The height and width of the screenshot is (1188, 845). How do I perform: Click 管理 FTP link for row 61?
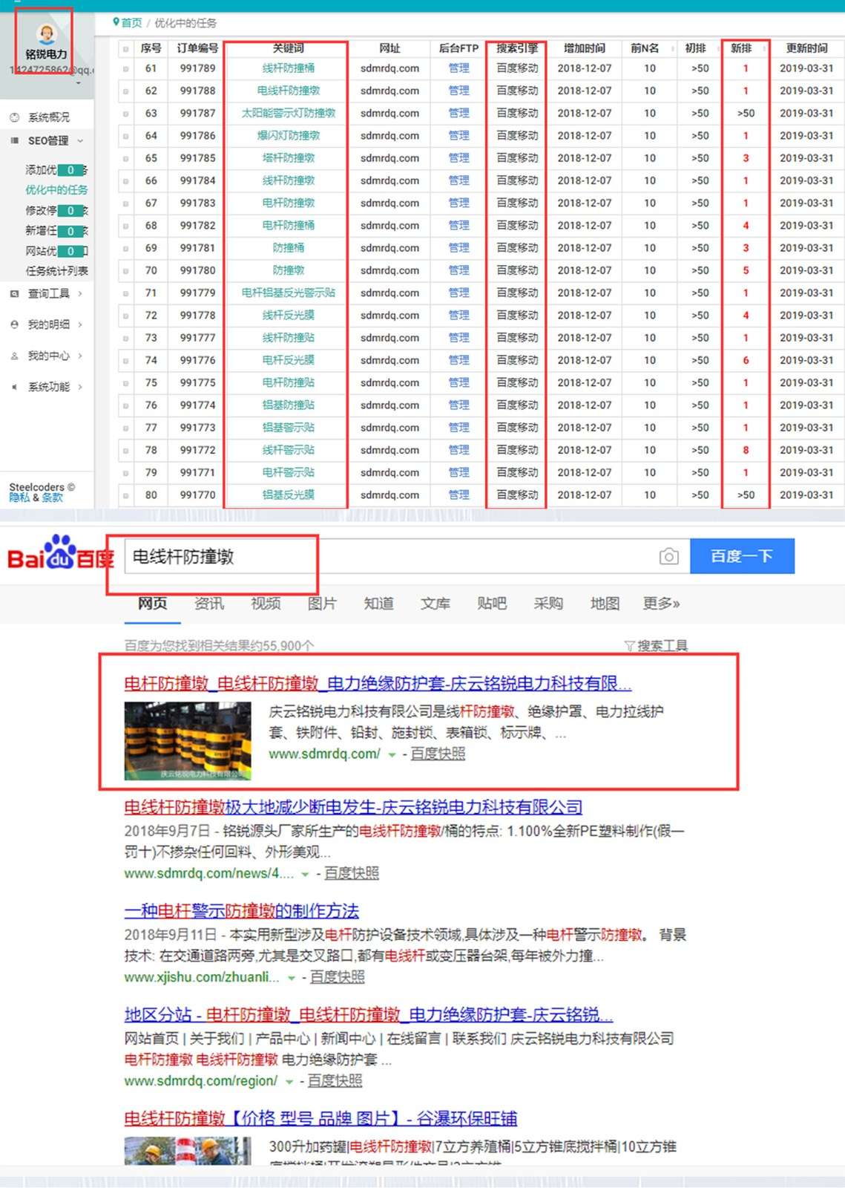(458, 68)
